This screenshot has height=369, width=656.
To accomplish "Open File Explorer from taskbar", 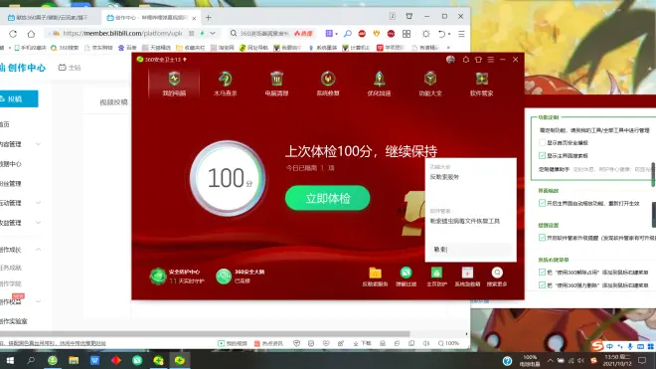I will point(74,360).
